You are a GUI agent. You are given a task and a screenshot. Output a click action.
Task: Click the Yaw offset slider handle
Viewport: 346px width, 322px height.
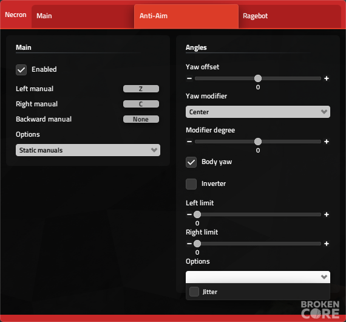click(x=258, y=78)
